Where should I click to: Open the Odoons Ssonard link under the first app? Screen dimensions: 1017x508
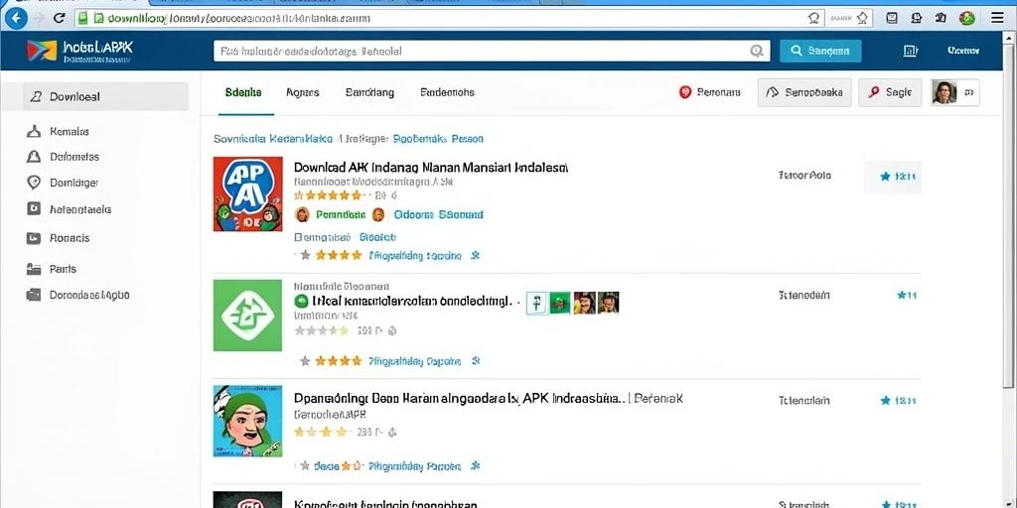[x=438, y=214]
